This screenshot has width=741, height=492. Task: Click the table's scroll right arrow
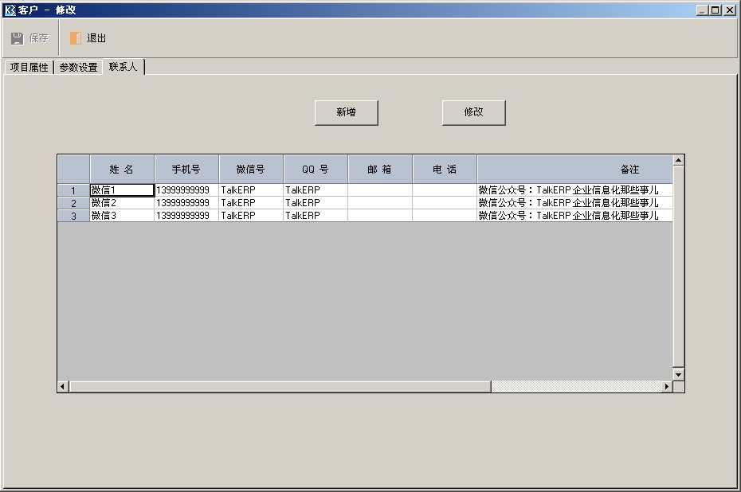(667, 387)
